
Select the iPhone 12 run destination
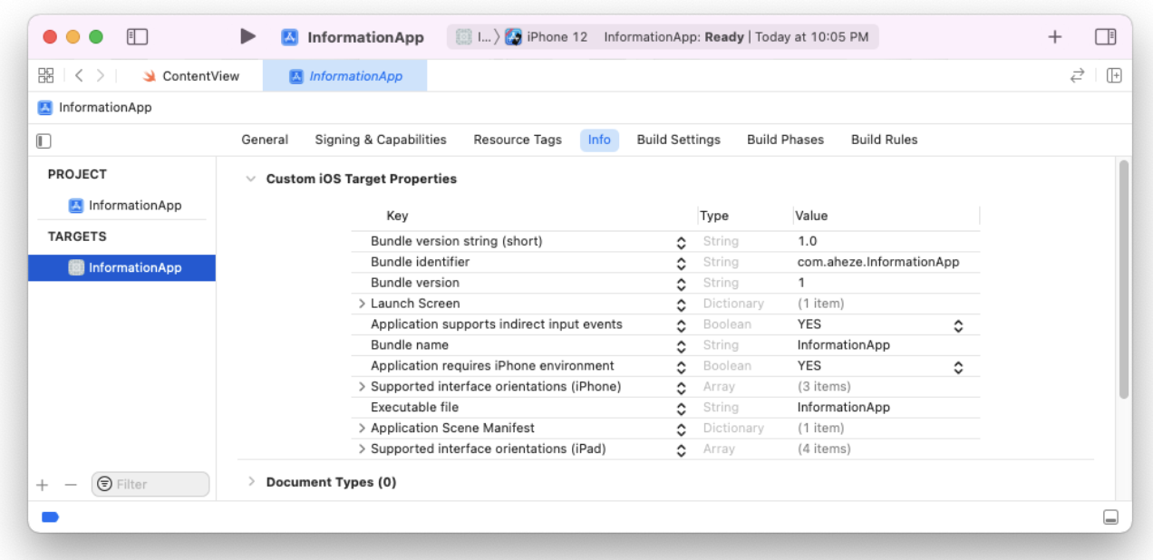coord(547,37)
